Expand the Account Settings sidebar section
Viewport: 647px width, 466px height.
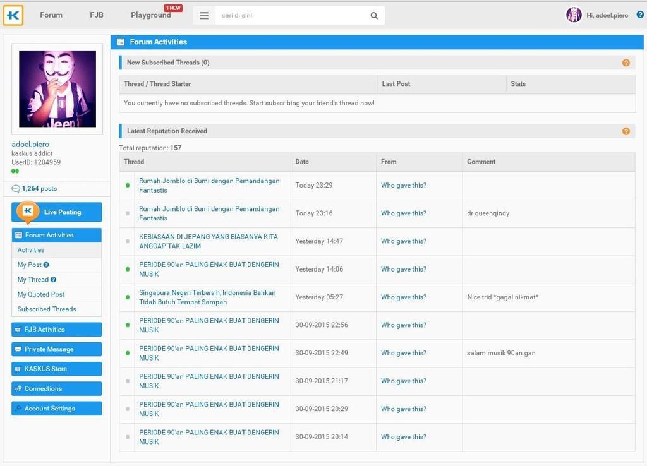[56, 409]
